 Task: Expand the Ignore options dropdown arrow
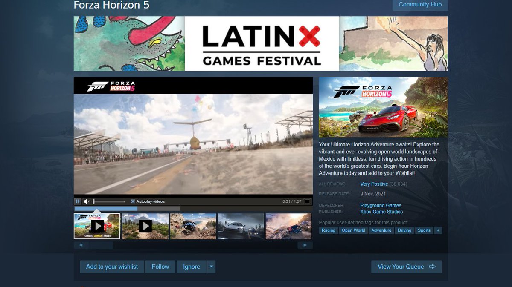point(211,267)
